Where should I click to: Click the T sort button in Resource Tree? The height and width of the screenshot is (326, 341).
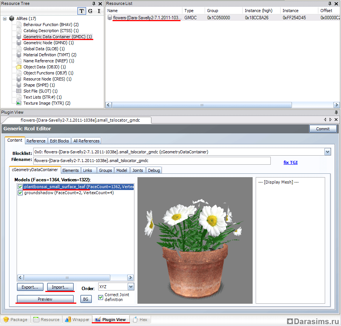pyautogui.click(x=82, y=11)
